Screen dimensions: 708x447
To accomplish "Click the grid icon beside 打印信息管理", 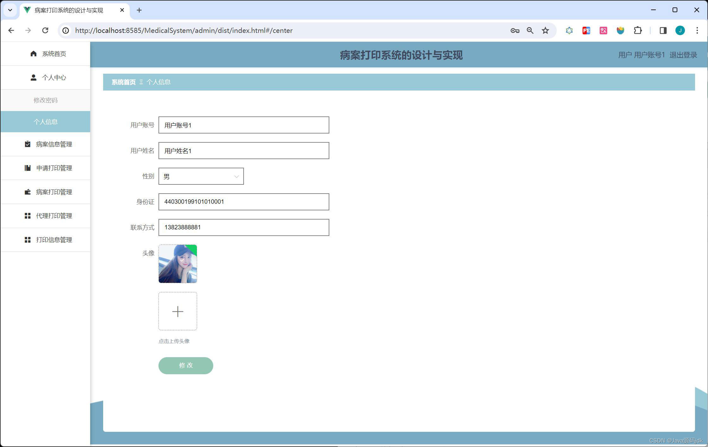I will (x=28, y=240).
